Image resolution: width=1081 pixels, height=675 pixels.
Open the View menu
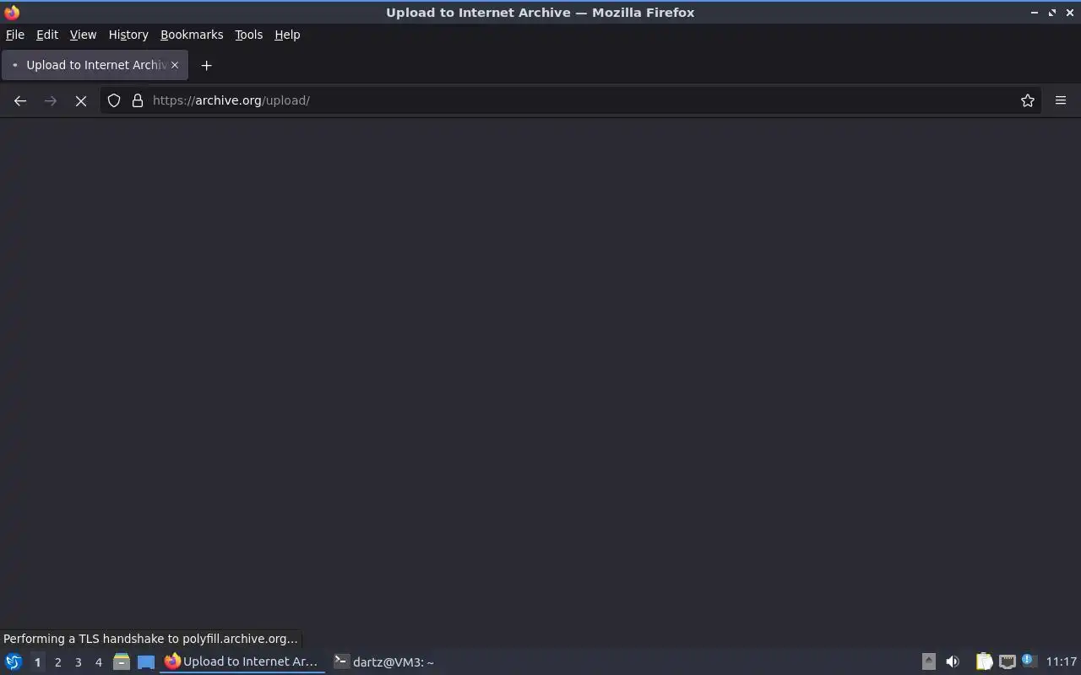83,35
